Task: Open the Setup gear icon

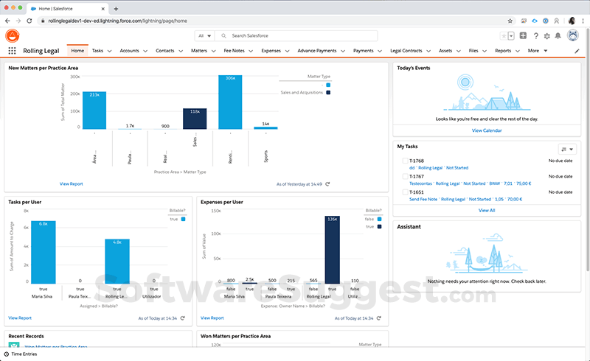Action: 546,36
